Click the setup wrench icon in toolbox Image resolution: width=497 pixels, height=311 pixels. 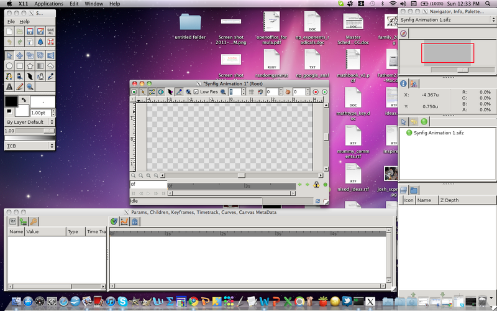point(30,42)
